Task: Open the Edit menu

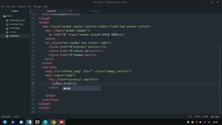Action: click(x=8, y=7)
